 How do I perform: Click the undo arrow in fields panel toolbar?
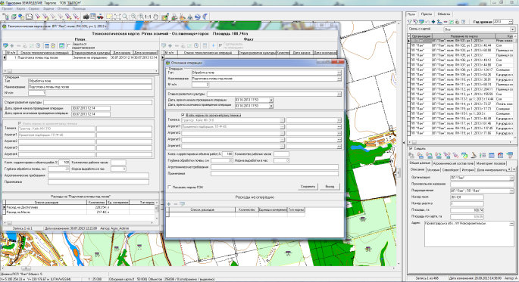point(427,22)
